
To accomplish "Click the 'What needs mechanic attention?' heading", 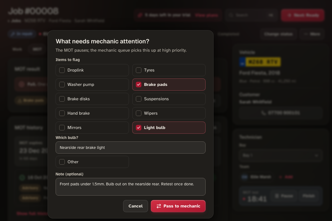I will (x=103, y=41).
